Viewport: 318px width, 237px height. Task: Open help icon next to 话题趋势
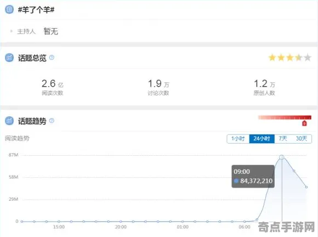pyautogui.click(x=52, y=121)
